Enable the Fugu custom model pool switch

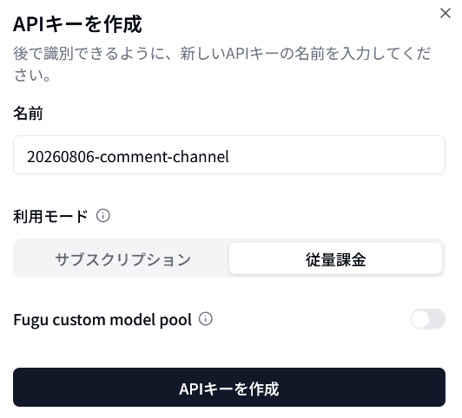(x=428, y=319)
